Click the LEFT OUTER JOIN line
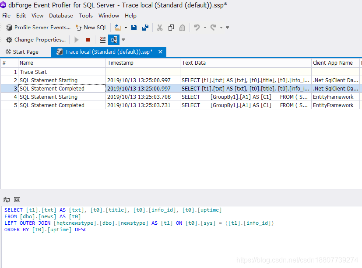Viewport: 362px width, 268px height. [x=139, y=223]
